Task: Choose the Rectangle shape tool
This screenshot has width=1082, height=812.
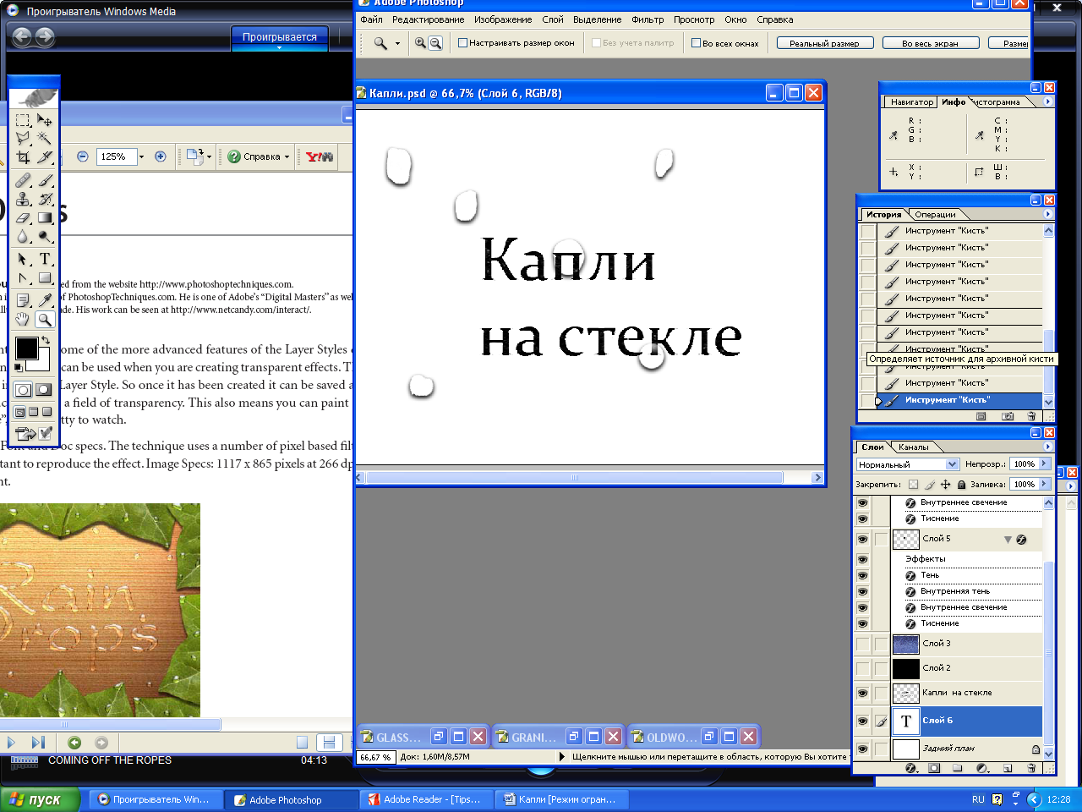Action: pos(45,277)
